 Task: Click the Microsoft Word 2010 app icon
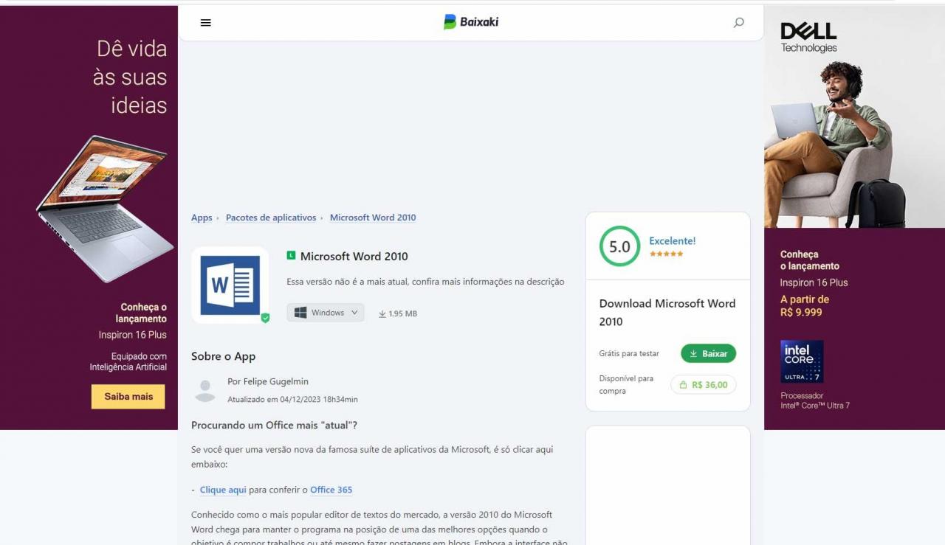point(230,285)
